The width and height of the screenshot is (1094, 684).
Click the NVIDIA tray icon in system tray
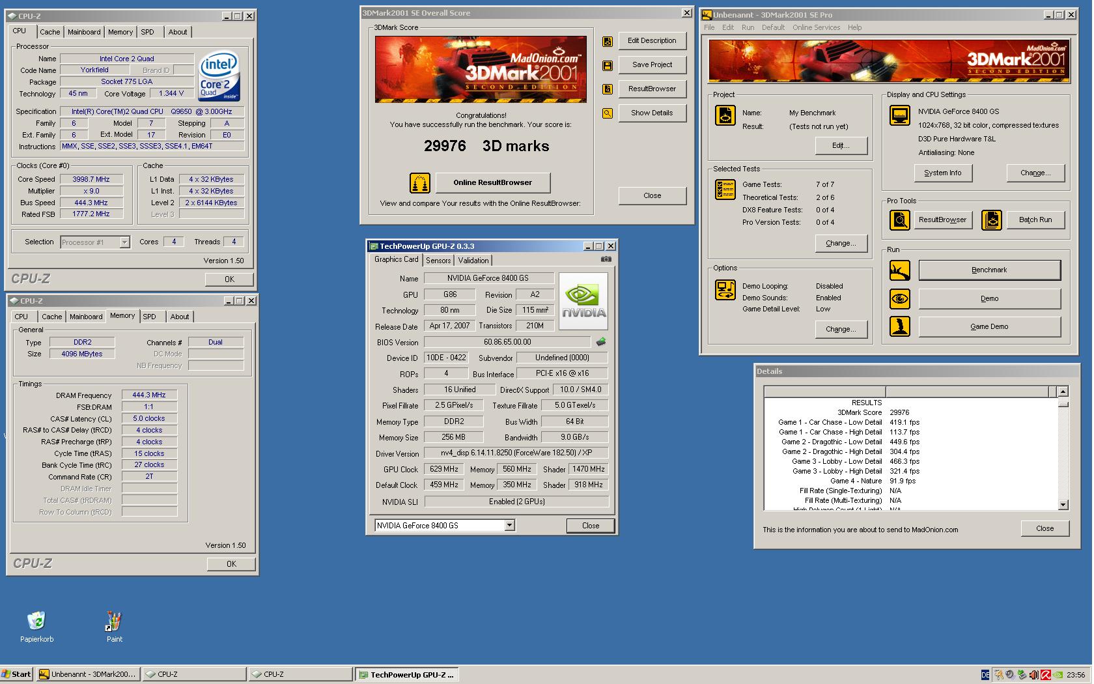pos(1058,675)
